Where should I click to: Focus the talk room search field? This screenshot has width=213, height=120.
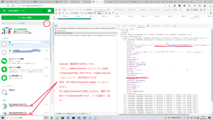[23, 23]
